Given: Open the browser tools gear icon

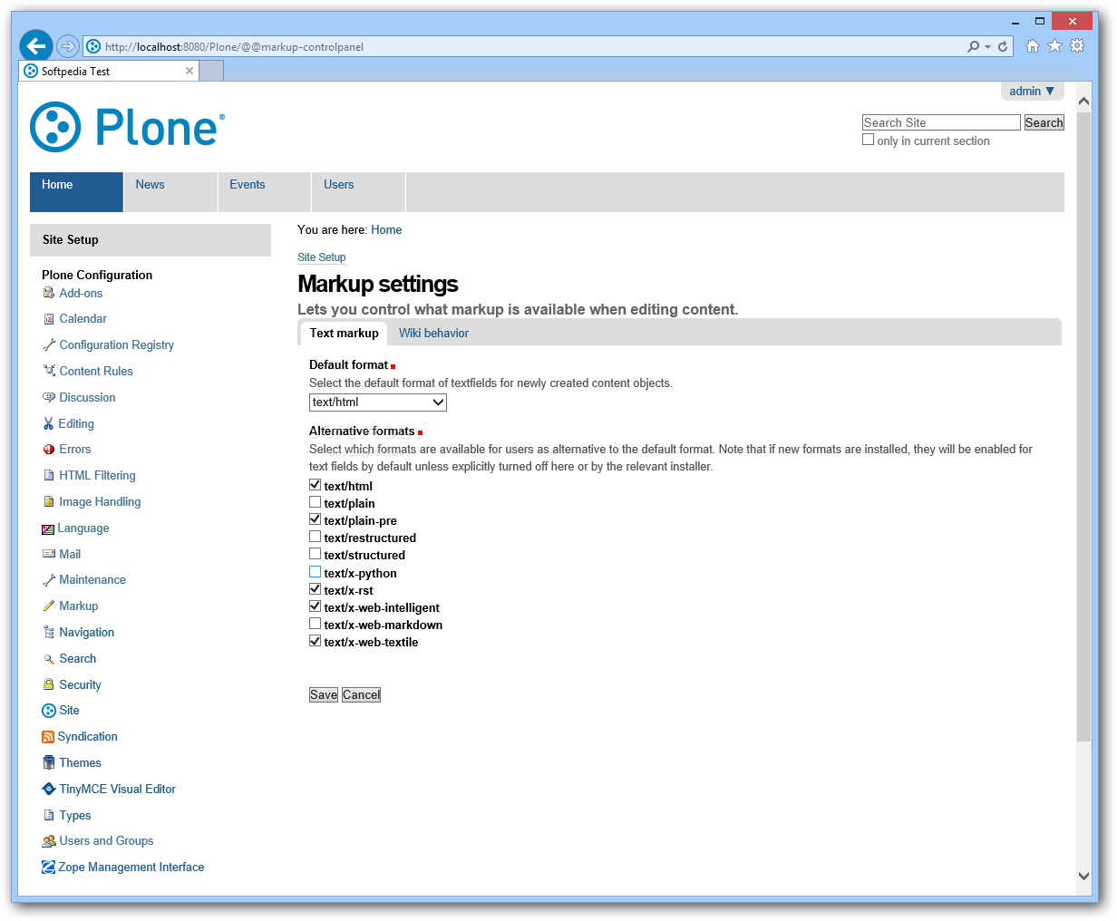Looking at the screenshot, I should pos(1077,46).
